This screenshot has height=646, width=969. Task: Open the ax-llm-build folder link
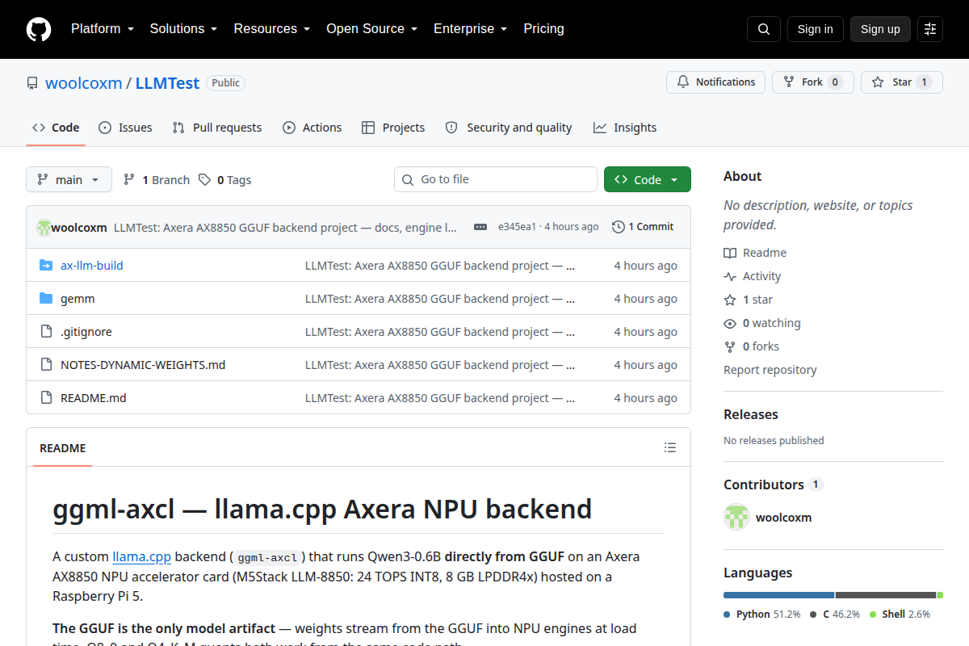point(92,266)
